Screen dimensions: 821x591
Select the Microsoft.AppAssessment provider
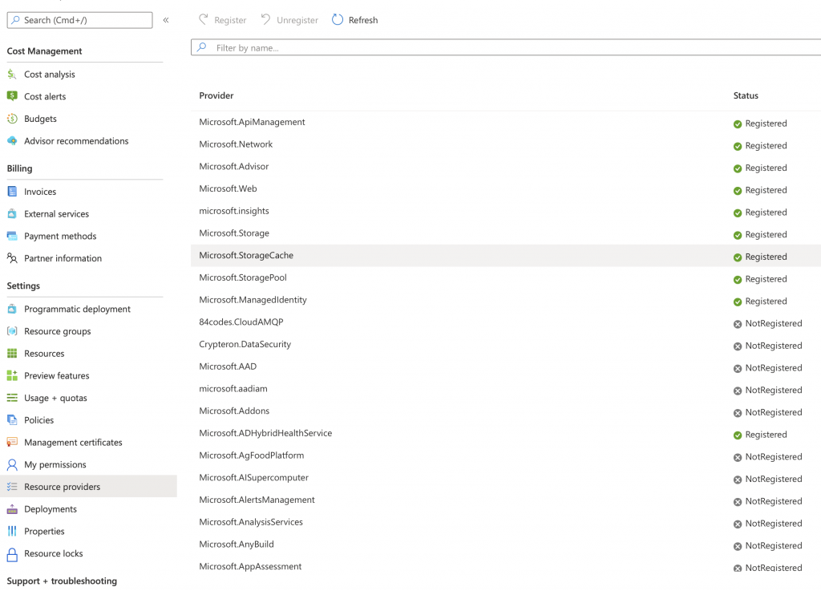250,566
